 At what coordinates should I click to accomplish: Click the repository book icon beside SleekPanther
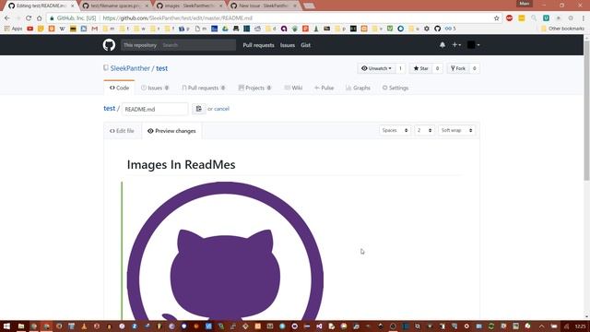click(106, 67)
